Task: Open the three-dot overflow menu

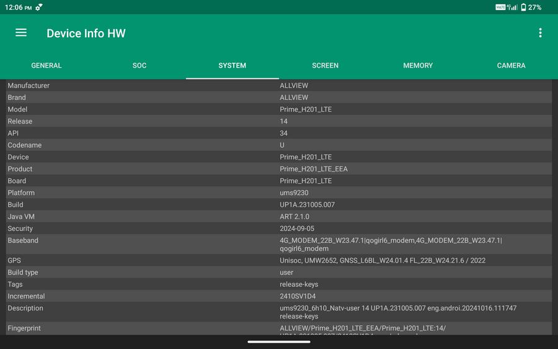Action: click(540, 33)
